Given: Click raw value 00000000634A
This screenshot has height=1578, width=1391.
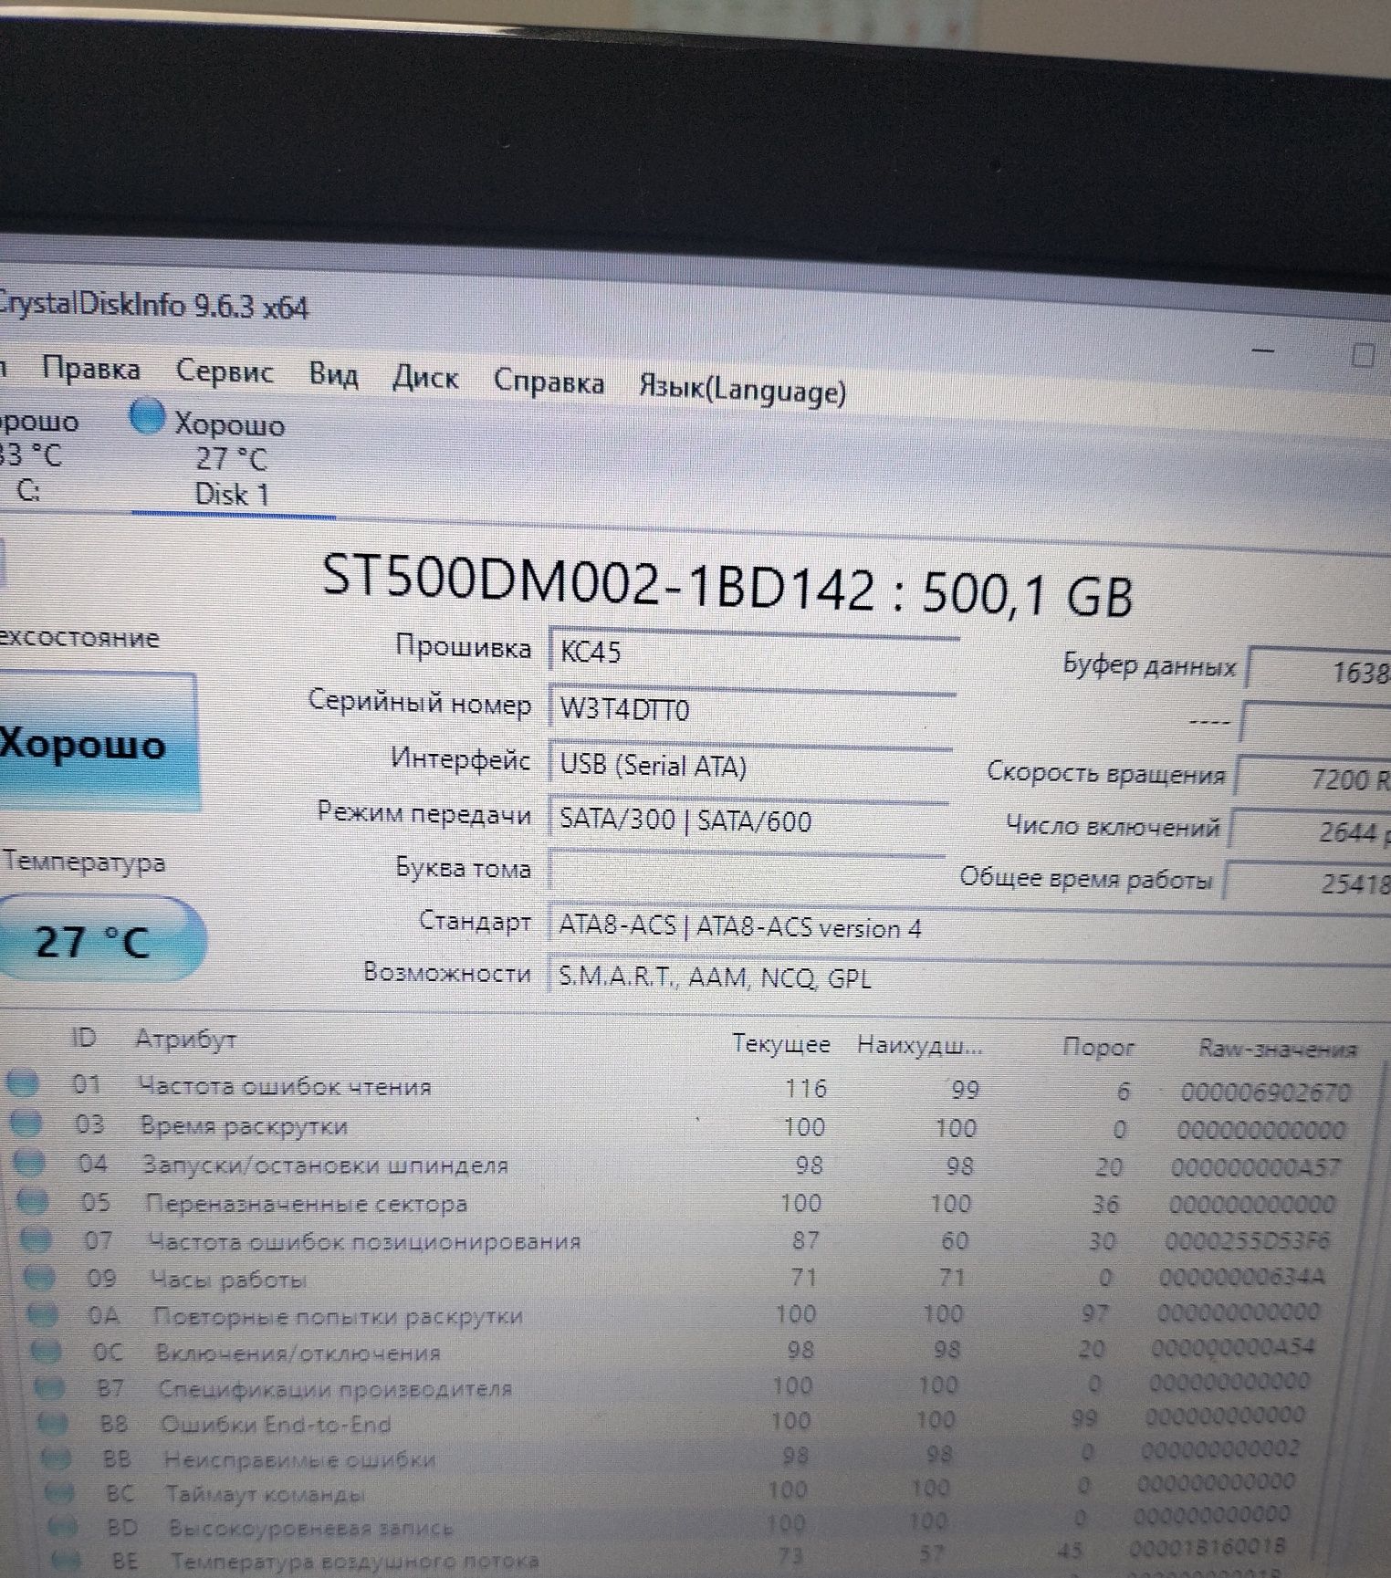Looking at the screenshot, I should [1241, 1277].
